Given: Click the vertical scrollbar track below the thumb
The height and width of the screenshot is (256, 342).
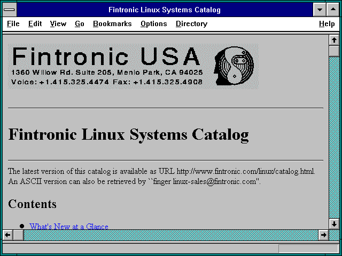Looking at the screenshot, I should [x=334, y=137].
